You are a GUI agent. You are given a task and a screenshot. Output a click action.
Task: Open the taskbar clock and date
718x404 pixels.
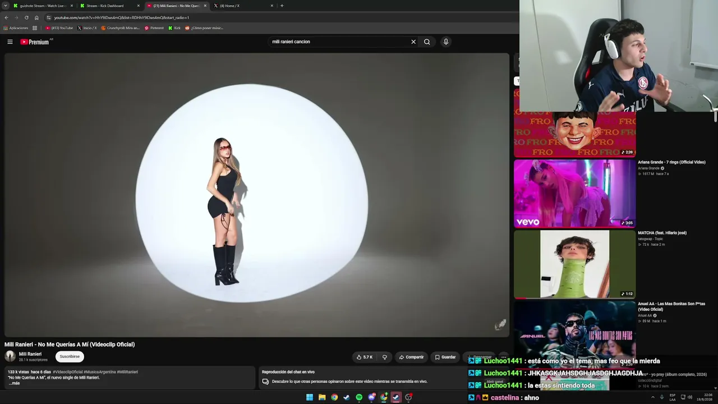[705, 397]
